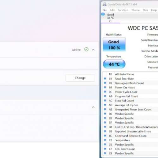Image resolution: width=158 pixels, height=158 pixels.
Task: Click the status dot for Reported Uncorrectable Errors
Action: (105, 131)
